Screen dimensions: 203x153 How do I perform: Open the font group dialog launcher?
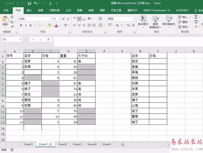coord(70,32)
